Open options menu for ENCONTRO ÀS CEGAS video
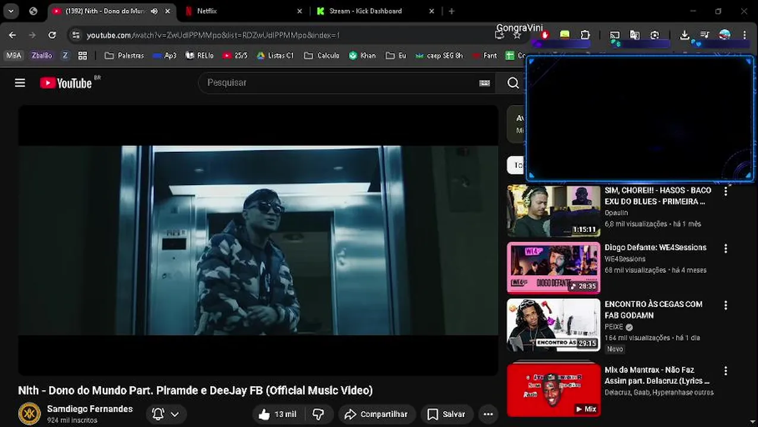Viewport: 758px width, 427px height. pyautogui.click(x=725, y=305)
